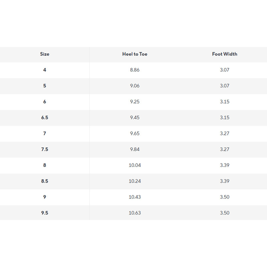Select the 9.65 heel to toe cell
267x267 pixels.
pos(135,133)
